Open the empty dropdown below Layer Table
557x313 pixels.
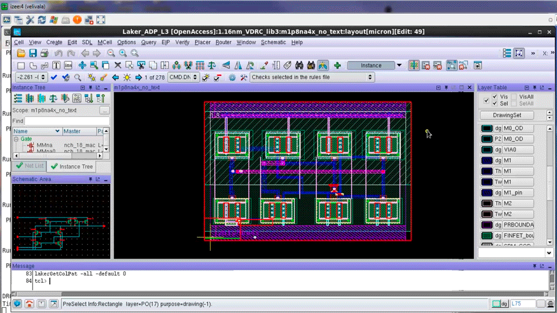click(x=516, y=253)
